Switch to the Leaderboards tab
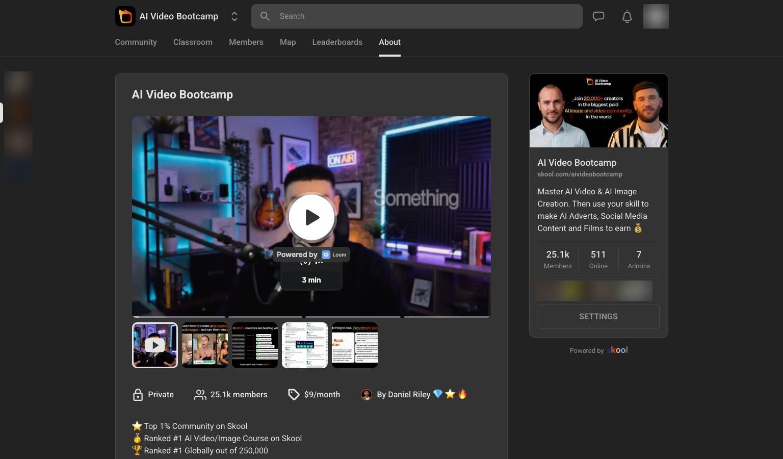The width and height of the screenshot is (783, 459). point(337,42)
